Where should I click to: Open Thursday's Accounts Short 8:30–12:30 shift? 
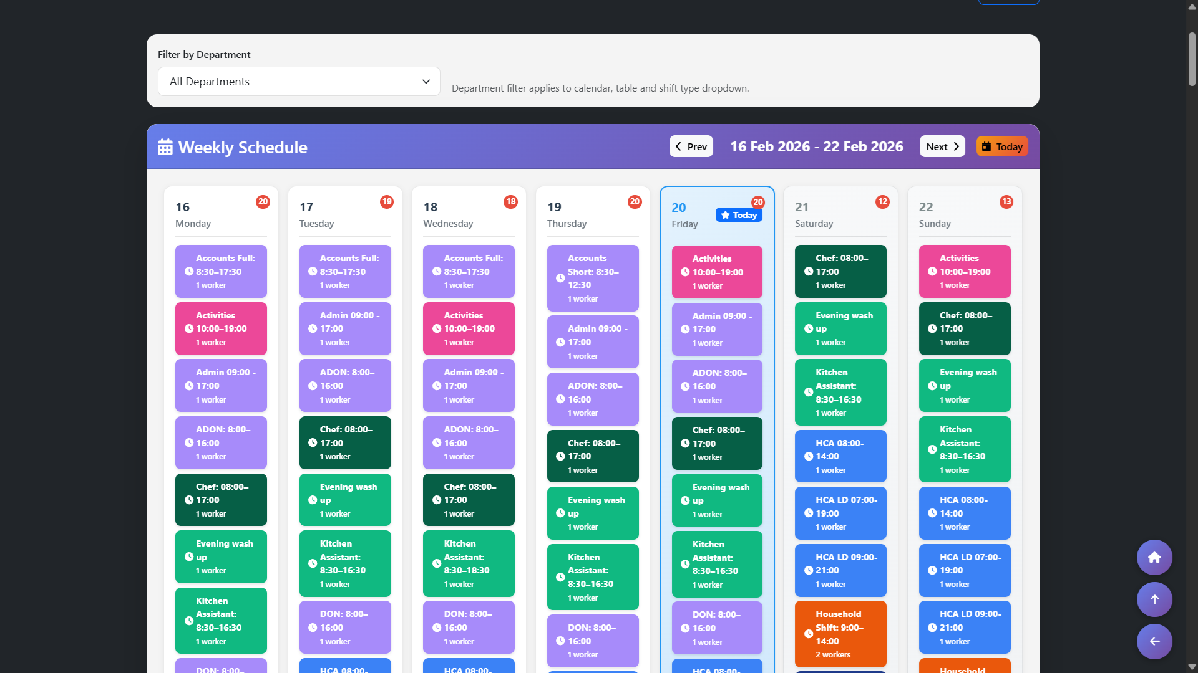coord(593,278)
